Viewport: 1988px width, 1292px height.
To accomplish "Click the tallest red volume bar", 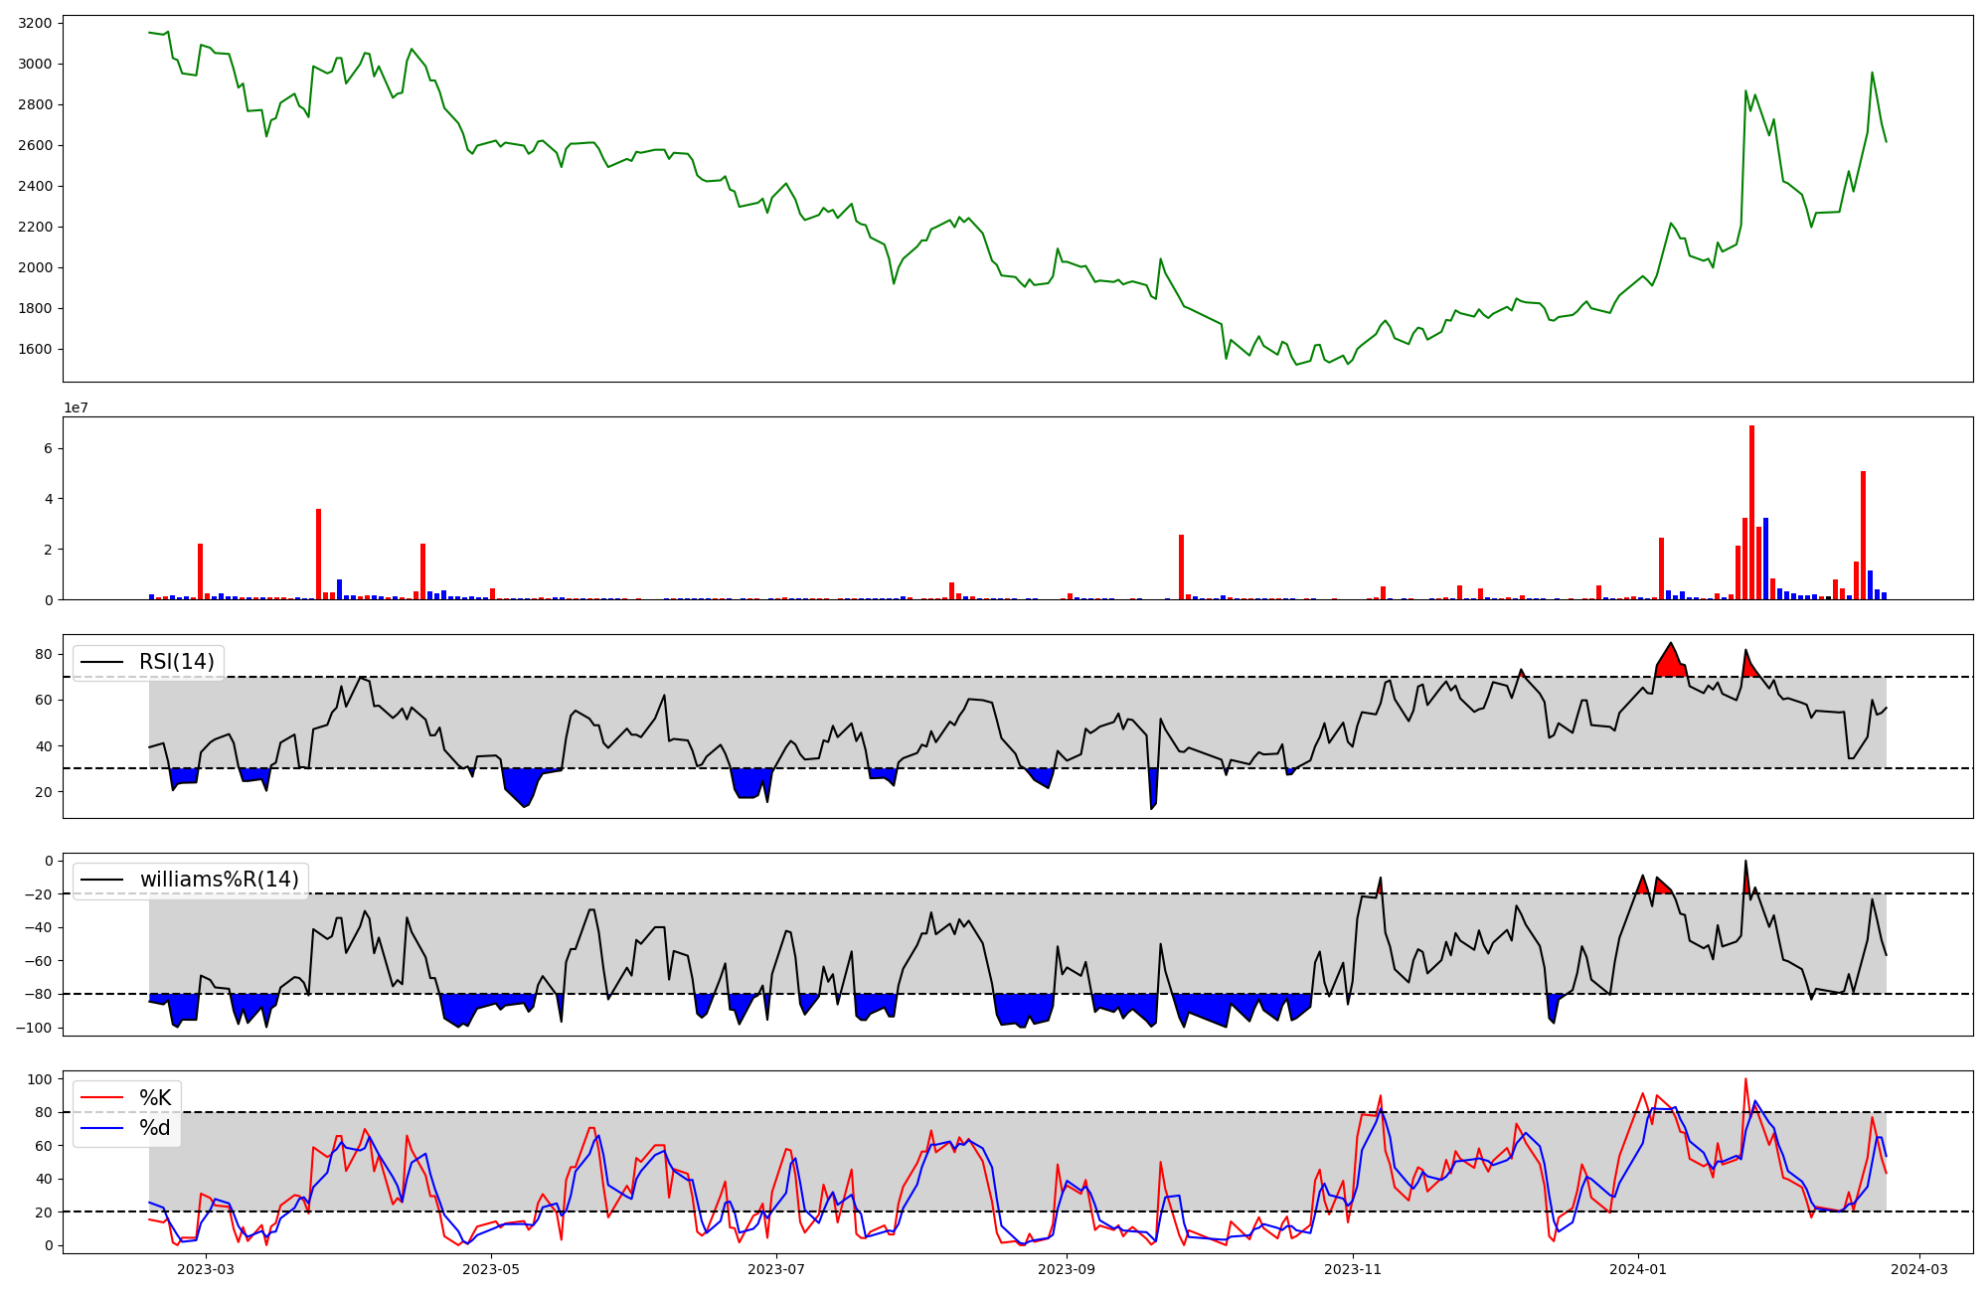I will pyautogui.click(x=1751, y=512).
